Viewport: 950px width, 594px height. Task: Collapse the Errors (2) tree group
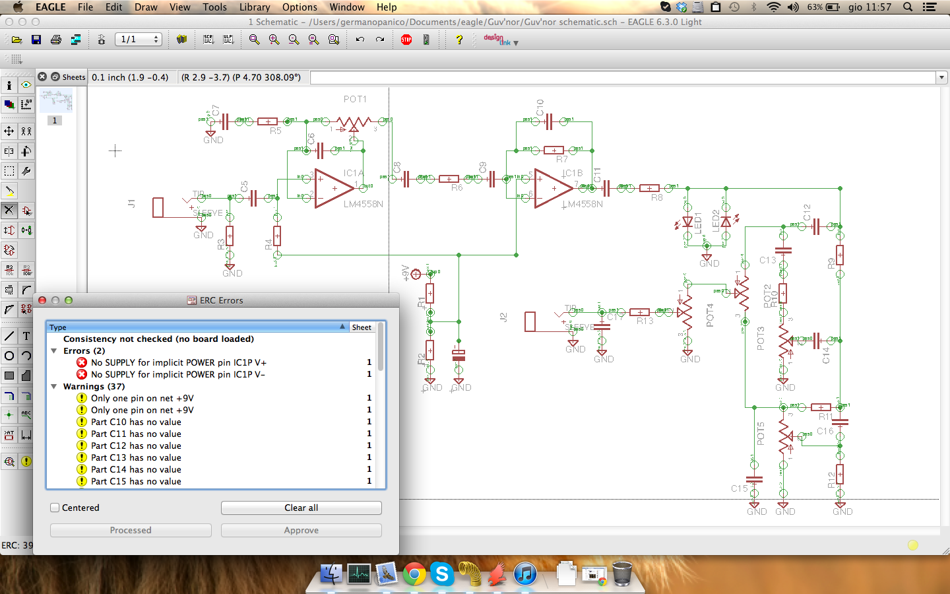tap(54, 351)
